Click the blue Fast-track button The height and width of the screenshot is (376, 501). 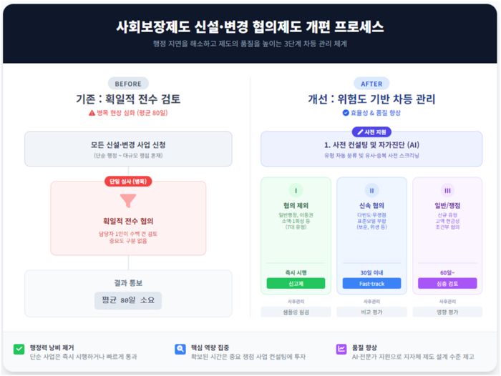pyautogui.click(x=371, y=283)
